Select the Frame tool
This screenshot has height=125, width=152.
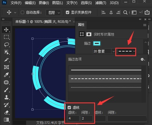(6, 67)
